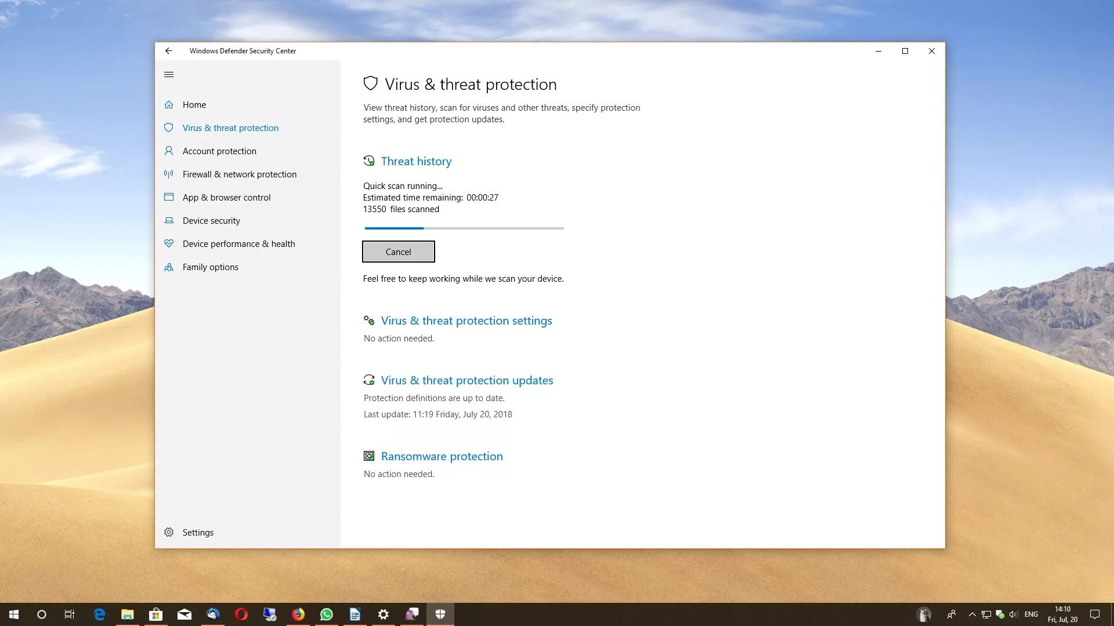Click the Device performance & health heart icon
This screenshot has width=1114, height=626.
click(x=169, y=244)
